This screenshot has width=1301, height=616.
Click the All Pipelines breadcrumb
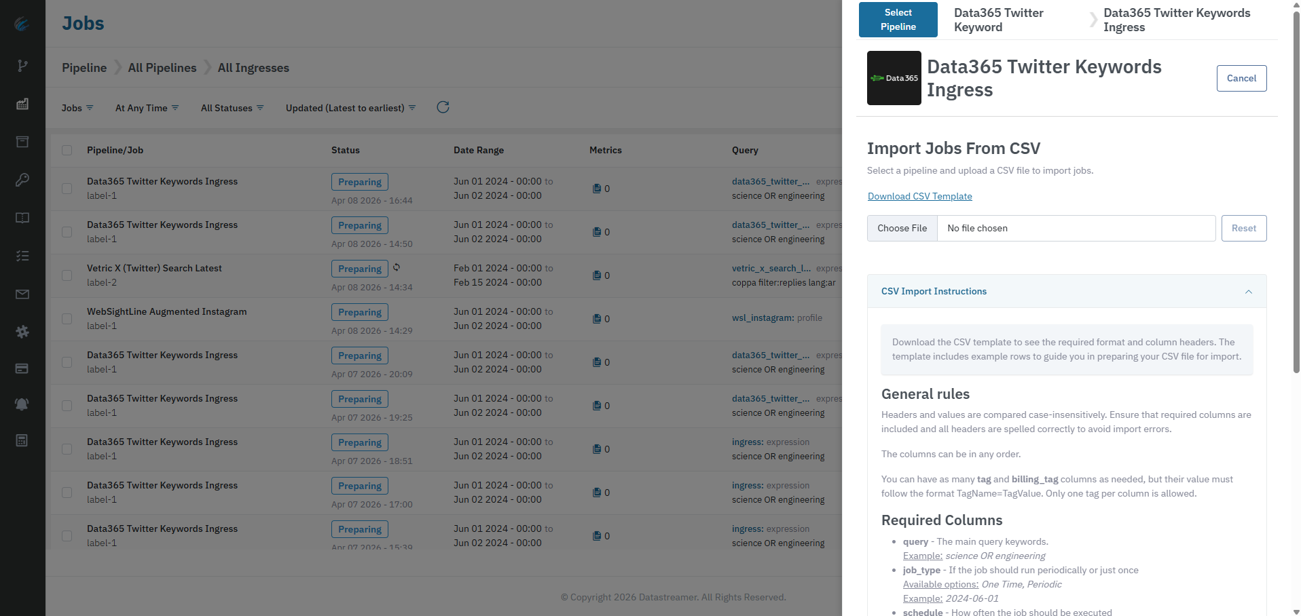pos(162,68)
